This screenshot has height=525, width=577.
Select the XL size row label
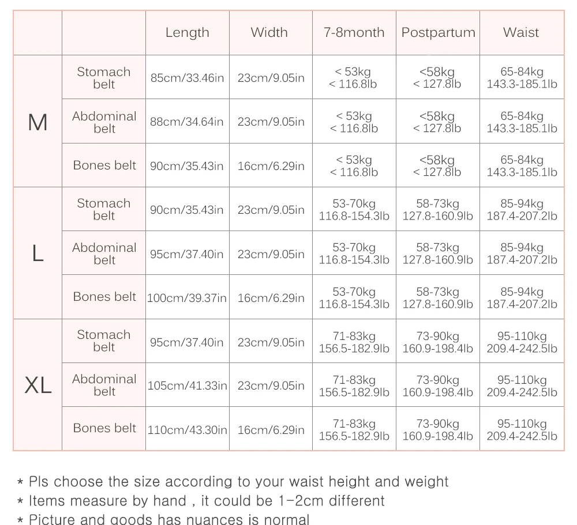click(38, 385)
